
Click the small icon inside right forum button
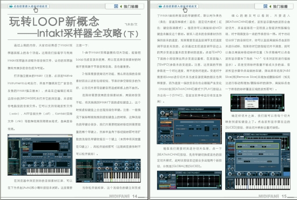pyautogui.click(x=160, y=6)
